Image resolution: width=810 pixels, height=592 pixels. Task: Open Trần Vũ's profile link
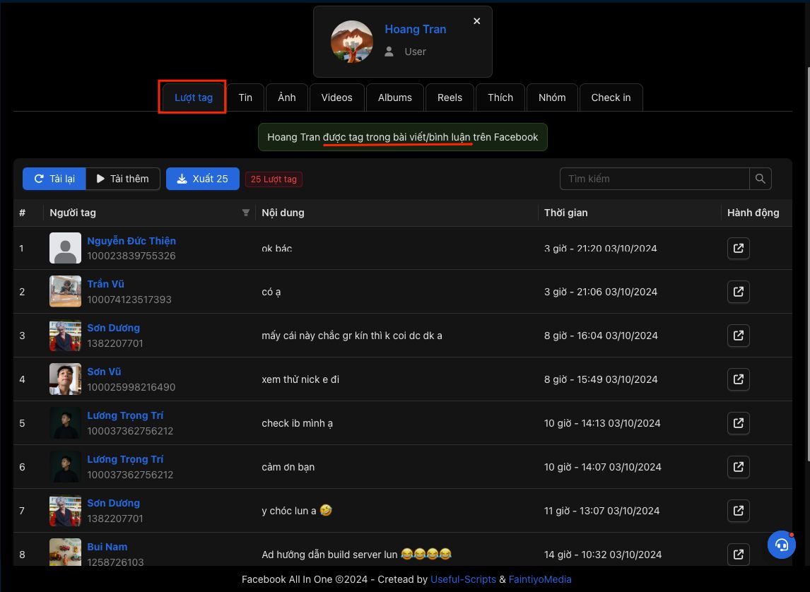pos(105,284)
